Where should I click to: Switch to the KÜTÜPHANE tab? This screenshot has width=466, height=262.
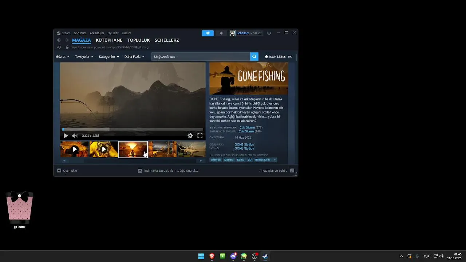(109, 40)
